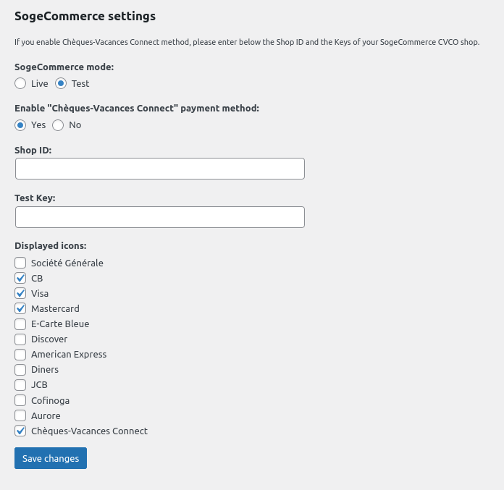This screenshot has width=504, height=490.
Task: Check the E-Carte Bleue checkbox
Action: click(x=20, y=324)
